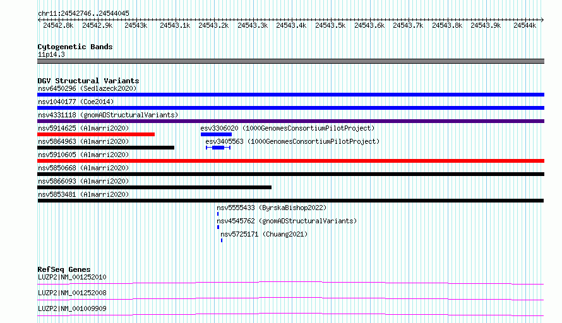Click the nsv4331118 gnomADStructuralVariants label
This screenshot has height=323, width=562.
108,115
